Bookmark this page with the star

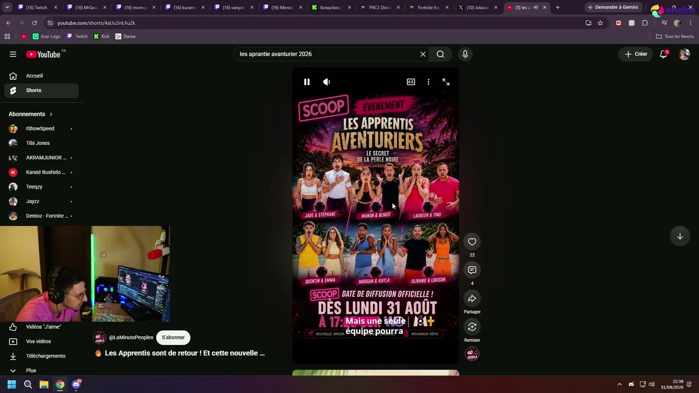coord(600,23)
